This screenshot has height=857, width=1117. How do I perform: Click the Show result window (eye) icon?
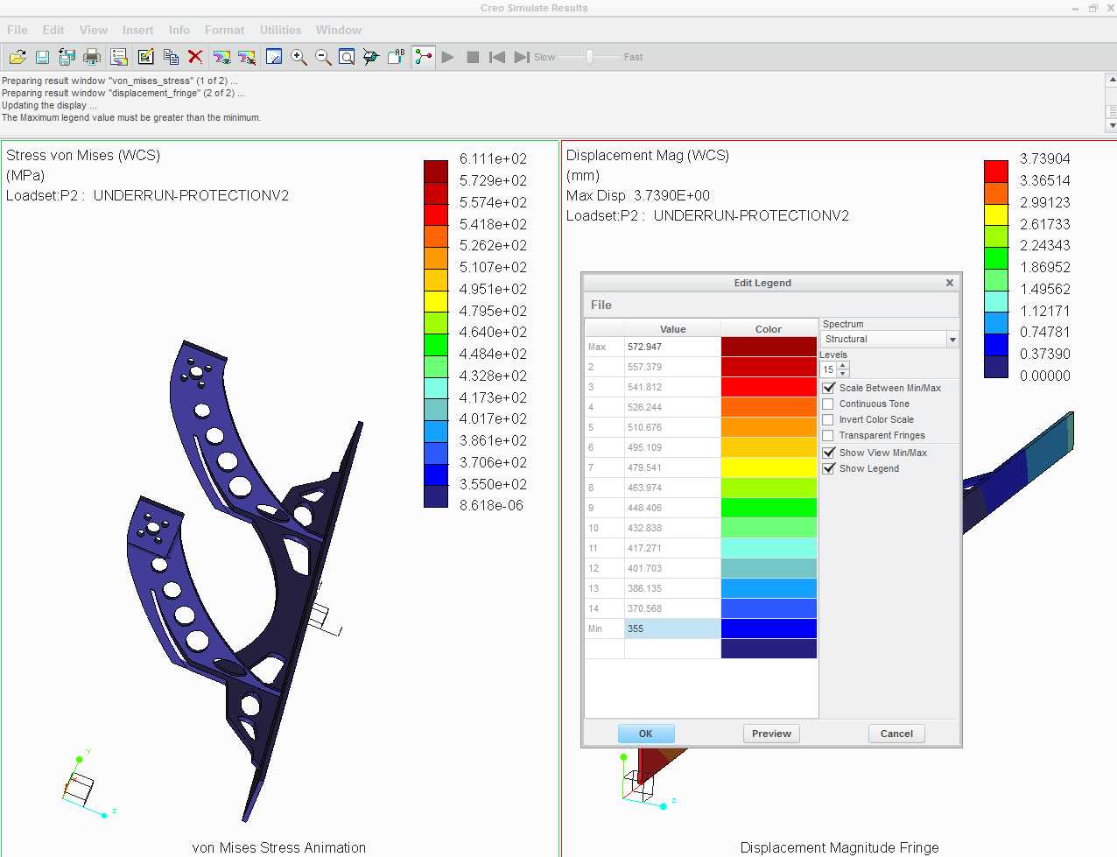click(x=222, y=57)
